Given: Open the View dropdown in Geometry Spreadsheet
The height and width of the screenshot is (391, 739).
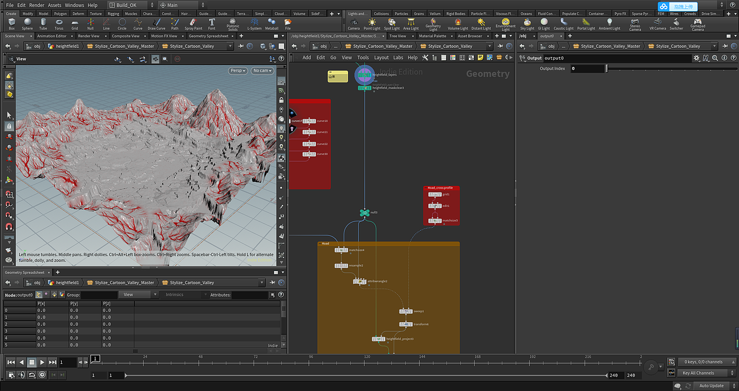Looking at the screenshot, I should tap(139, 295).
